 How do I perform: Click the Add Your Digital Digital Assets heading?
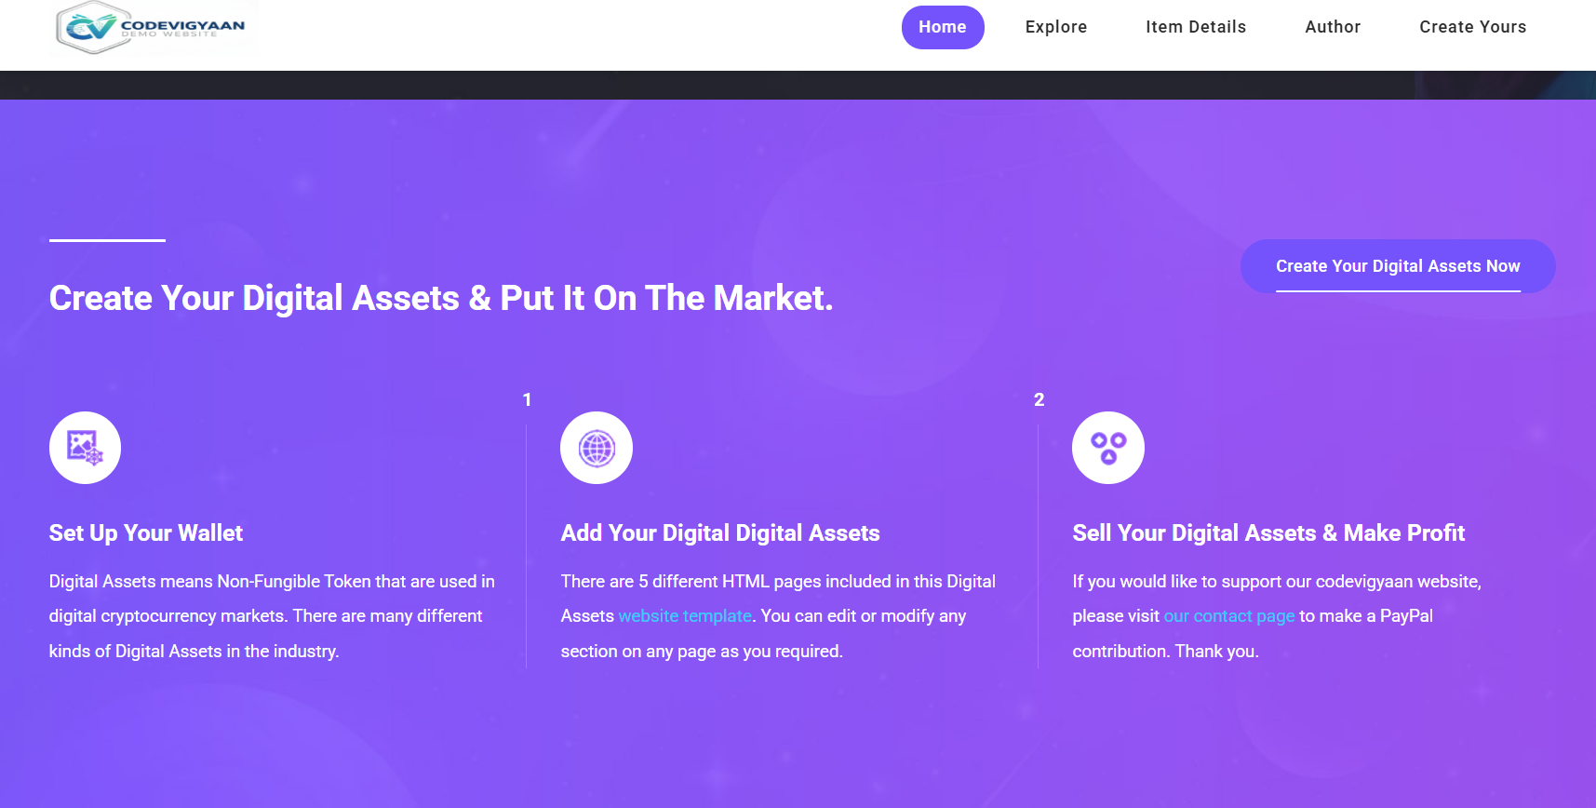tap(720, 533)
